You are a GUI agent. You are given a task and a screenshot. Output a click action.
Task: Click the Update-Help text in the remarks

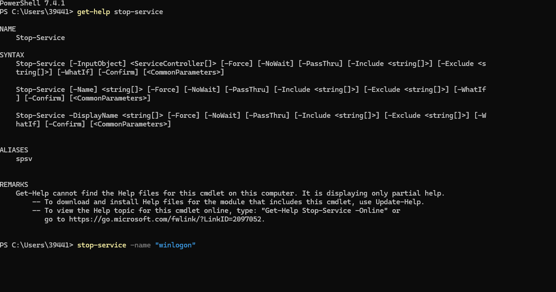(x=400, y=202)
